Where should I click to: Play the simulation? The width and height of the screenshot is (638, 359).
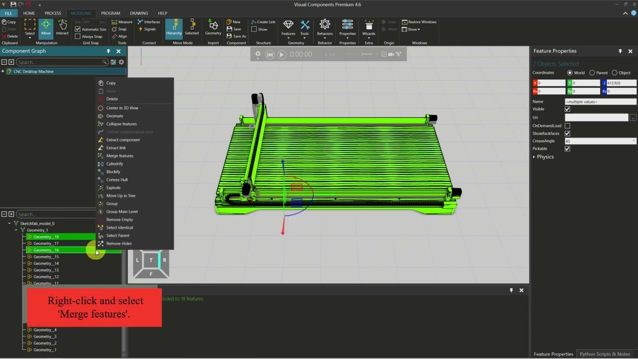click(282, 54)
